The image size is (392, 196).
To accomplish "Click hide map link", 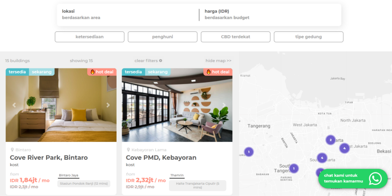I will pyautogui.click(x=218, y=61).
